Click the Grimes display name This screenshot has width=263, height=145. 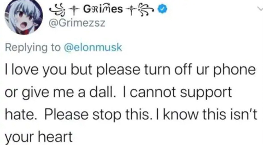[101, 10]
